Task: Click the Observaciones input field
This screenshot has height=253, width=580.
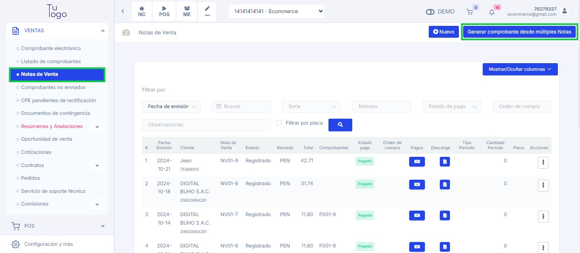Action: point(206,125)
